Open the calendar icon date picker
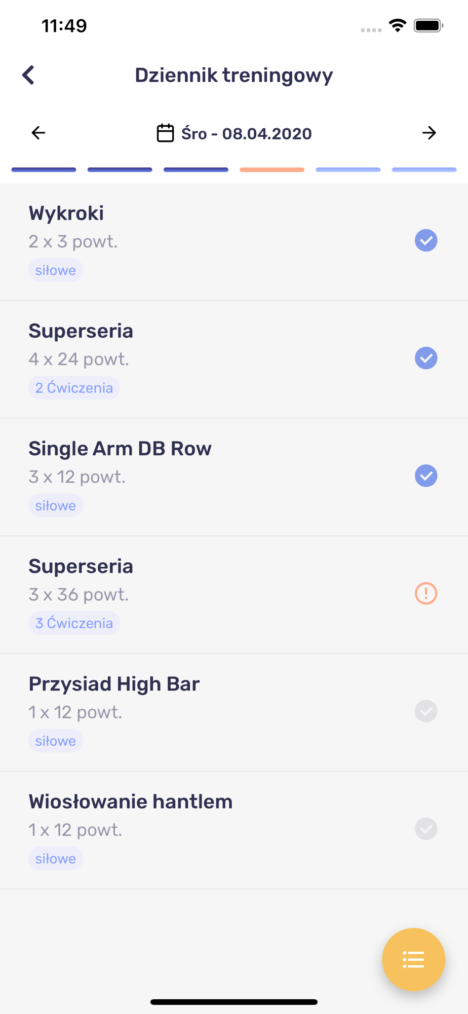Image resolution: width=468 pixels, height=1014 pixels. 165,133
